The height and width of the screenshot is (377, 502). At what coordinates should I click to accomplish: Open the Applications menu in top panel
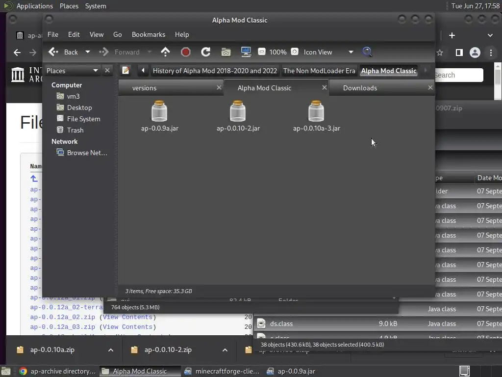pos(35,6)
